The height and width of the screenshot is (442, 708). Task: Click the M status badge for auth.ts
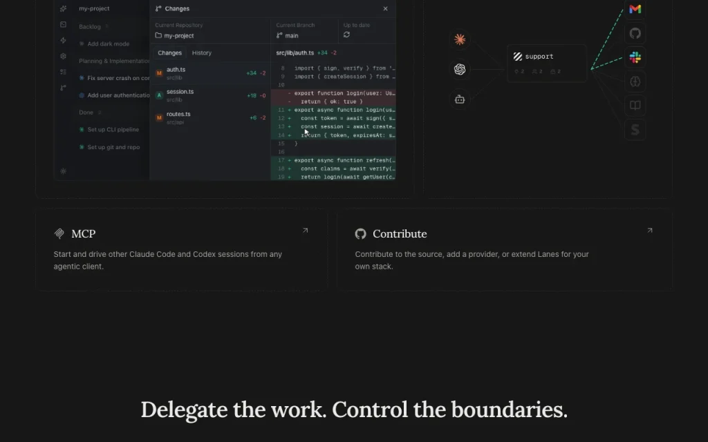click(x=159, y=73)
